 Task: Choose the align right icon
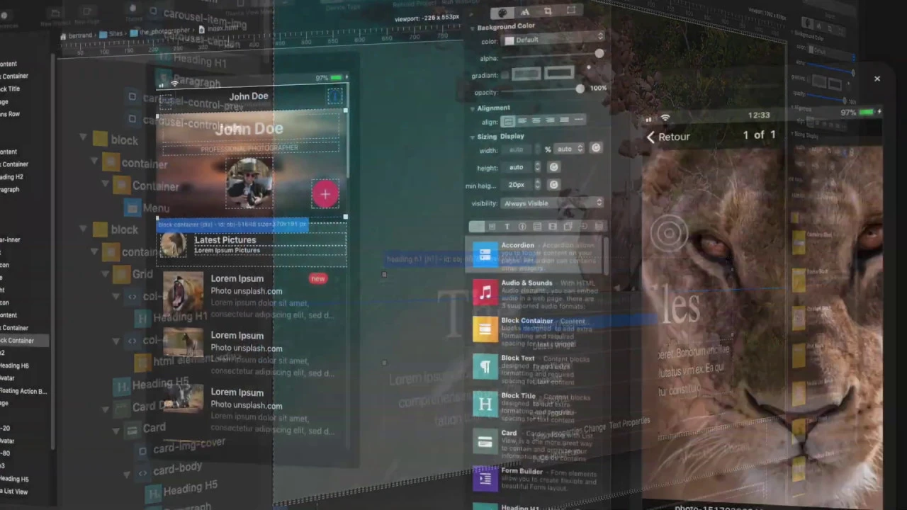[x=551, y=120]
